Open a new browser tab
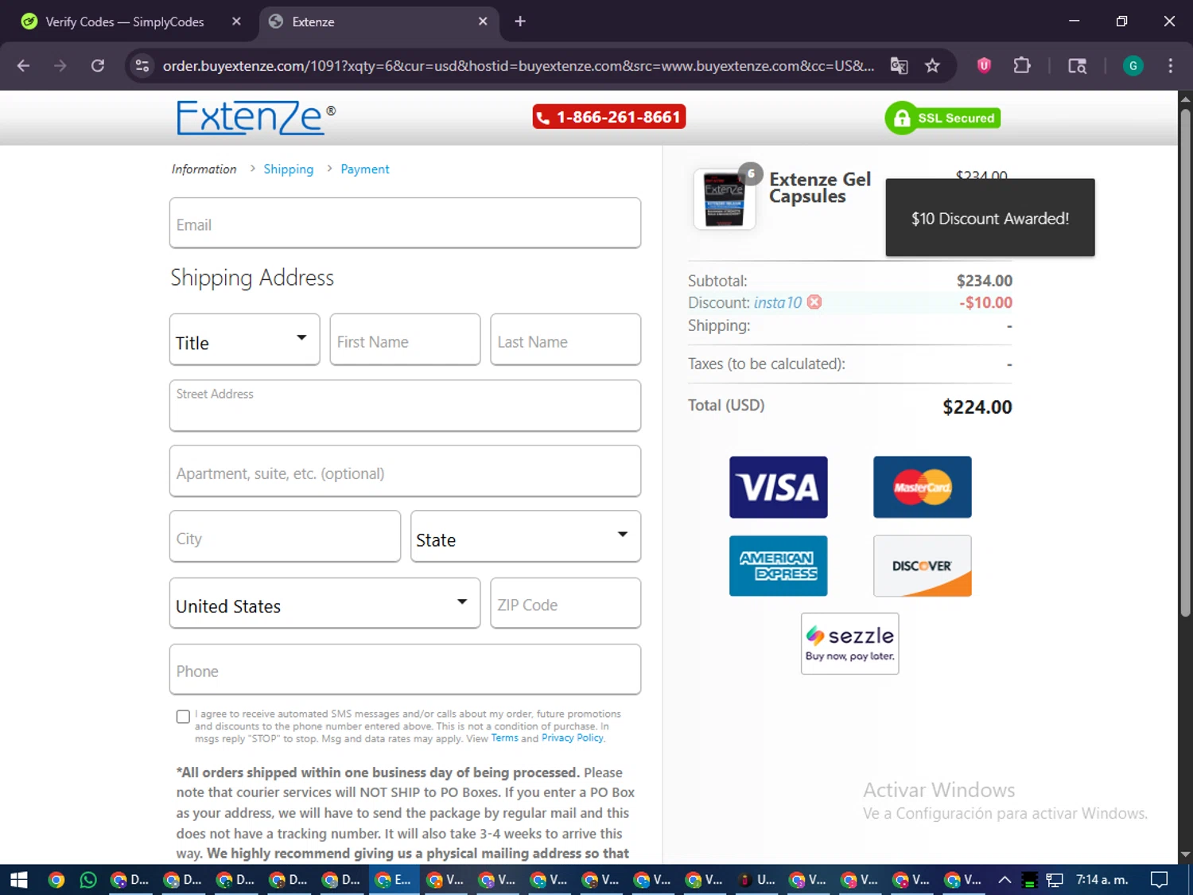The height and width of the screenshot is (895, 1193). click(x=520, y=21)
